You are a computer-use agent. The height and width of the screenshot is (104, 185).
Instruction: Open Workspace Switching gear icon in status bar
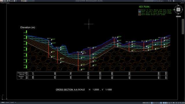[173, 103]
